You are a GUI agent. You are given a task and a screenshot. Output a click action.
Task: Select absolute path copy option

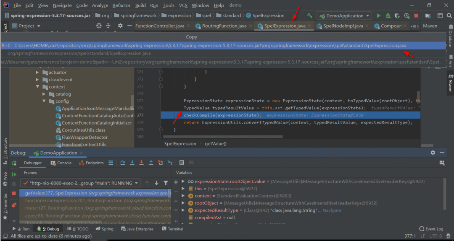point(223,45)
